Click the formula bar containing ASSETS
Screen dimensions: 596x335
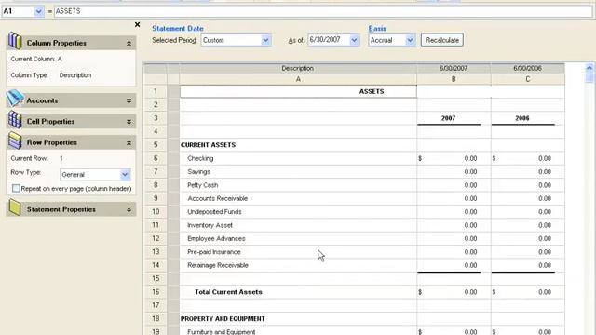[323, 11]
